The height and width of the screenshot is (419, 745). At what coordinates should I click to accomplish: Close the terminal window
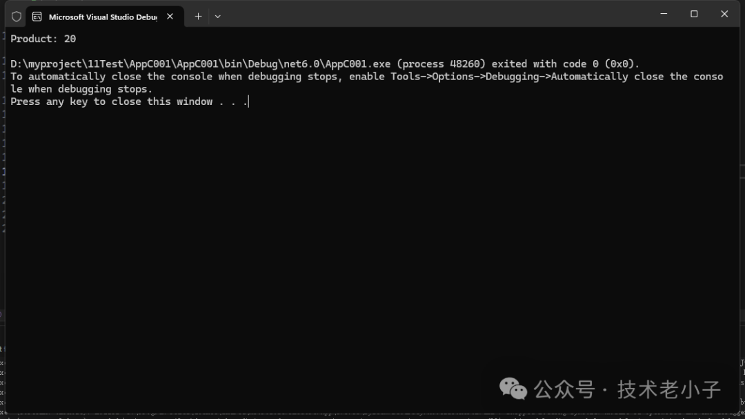pos(724,14)
